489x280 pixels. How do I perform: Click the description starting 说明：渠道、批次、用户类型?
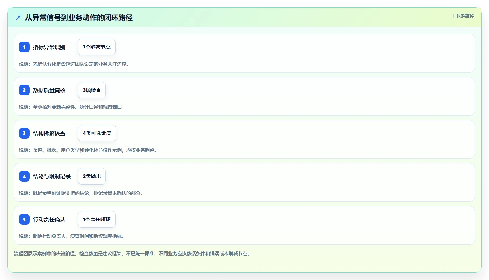[x=88, y=150]
